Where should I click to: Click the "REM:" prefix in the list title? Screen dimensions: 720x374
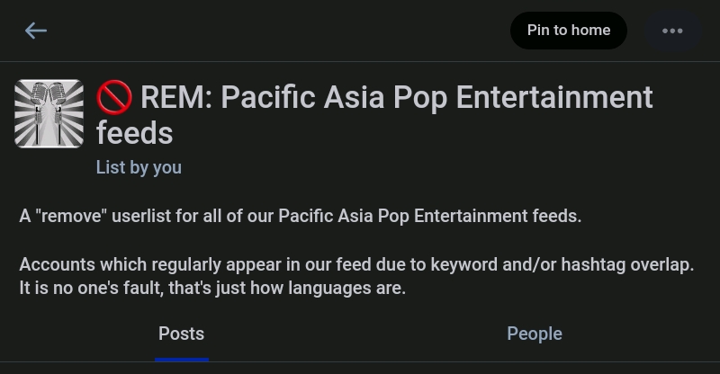[x=175, y=96]
